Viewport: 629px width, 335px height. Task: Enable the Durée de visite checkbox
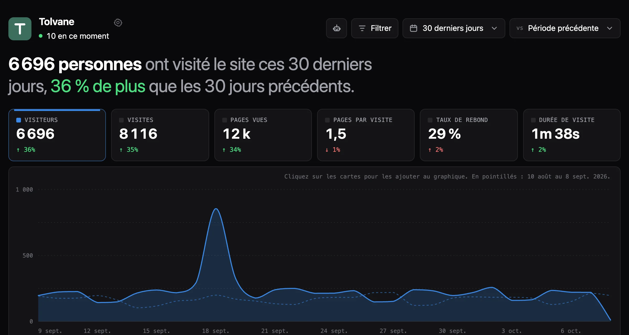(533, 120)
